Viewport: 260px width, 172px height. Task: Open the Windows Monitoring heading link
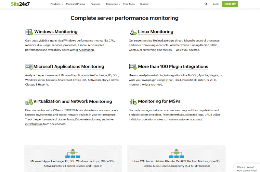pos(56,31)
